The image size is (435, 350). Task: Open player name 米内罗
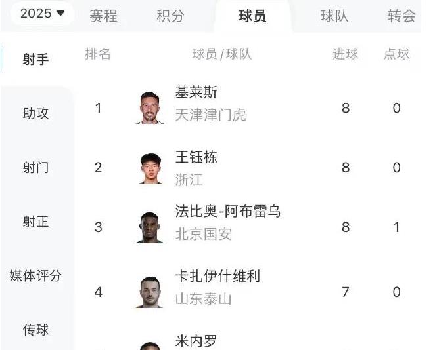coord(196,341)
